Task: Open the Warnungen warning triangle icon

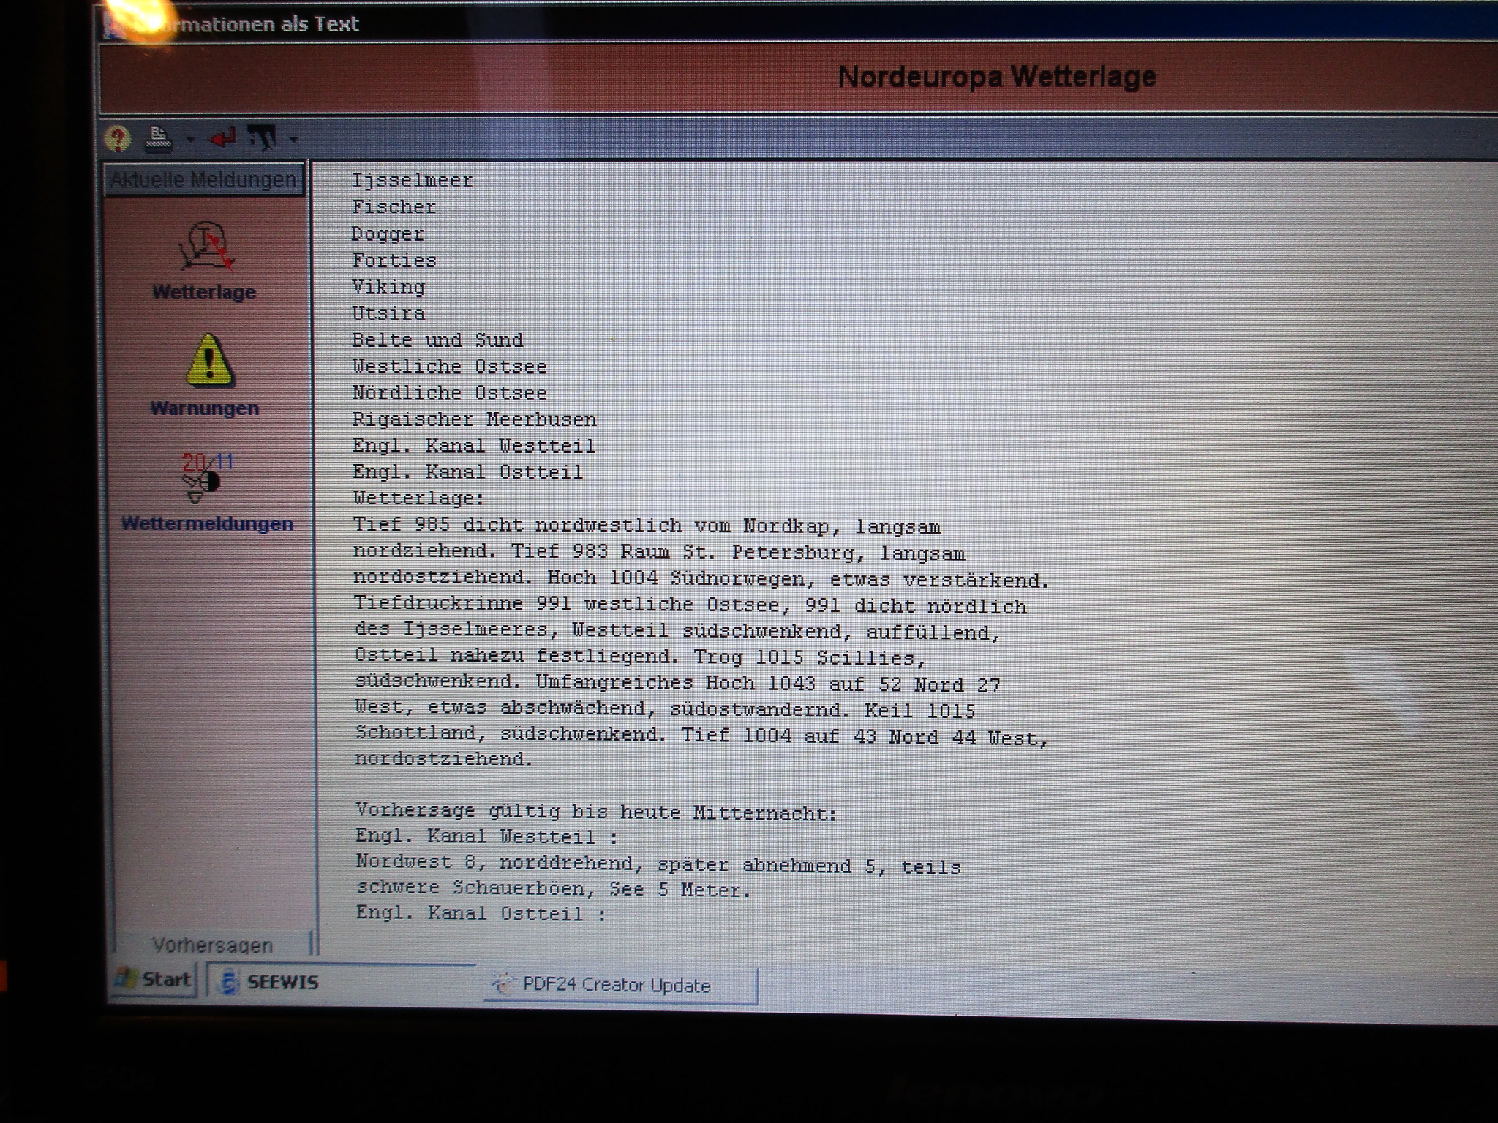Action: coord(209,360)
